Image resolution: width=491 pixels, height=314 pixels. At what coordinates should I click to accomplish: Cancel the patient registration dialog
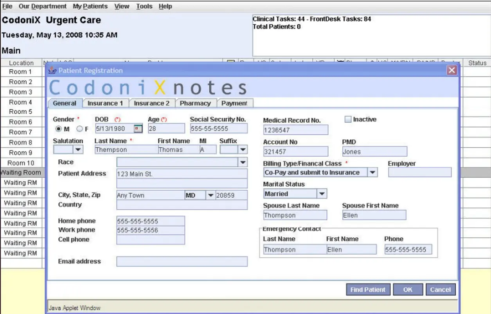click(441, 289)
